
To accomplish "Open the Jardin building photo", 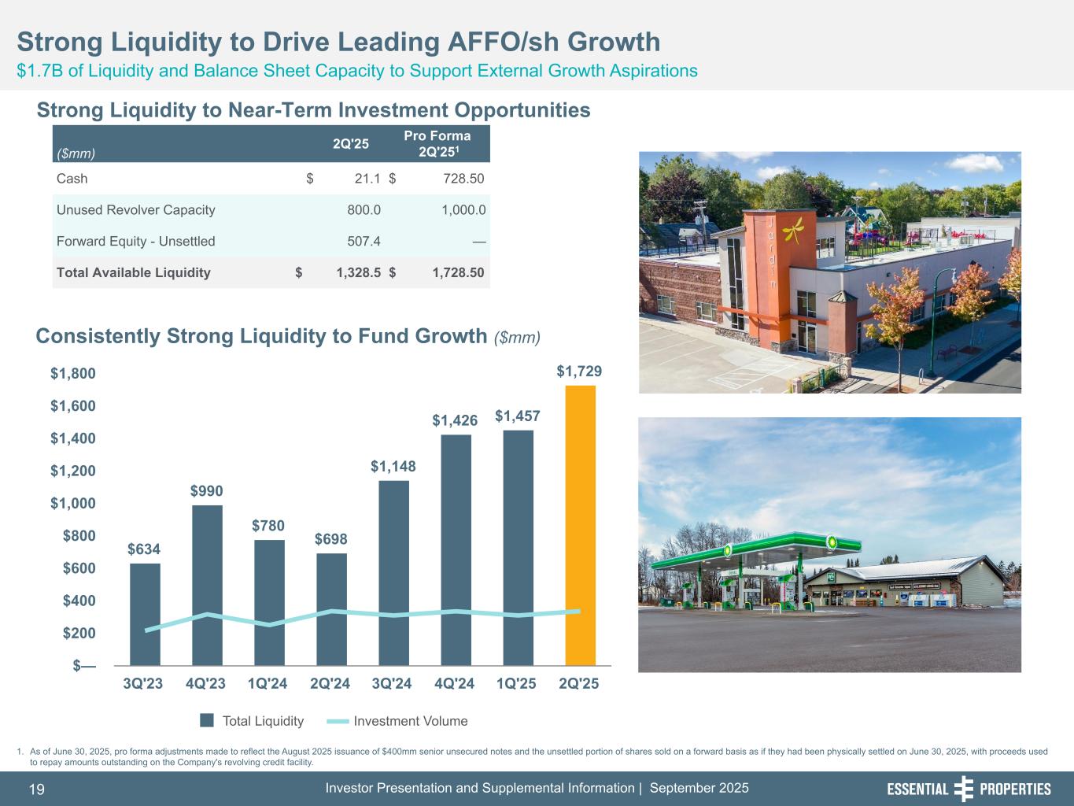I will [x=829, y=272].
